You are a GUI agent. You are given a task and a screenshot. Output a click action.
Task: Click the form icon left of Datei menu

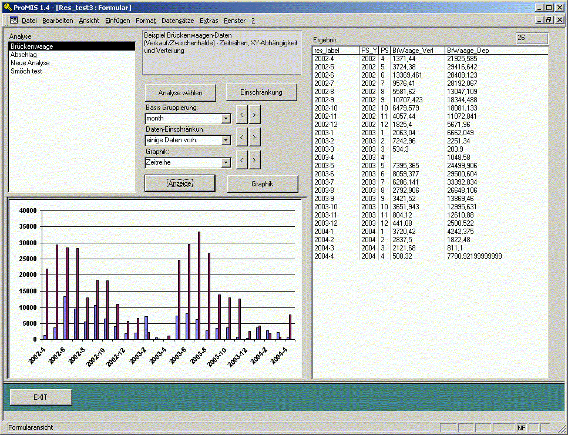coord(14,21)
